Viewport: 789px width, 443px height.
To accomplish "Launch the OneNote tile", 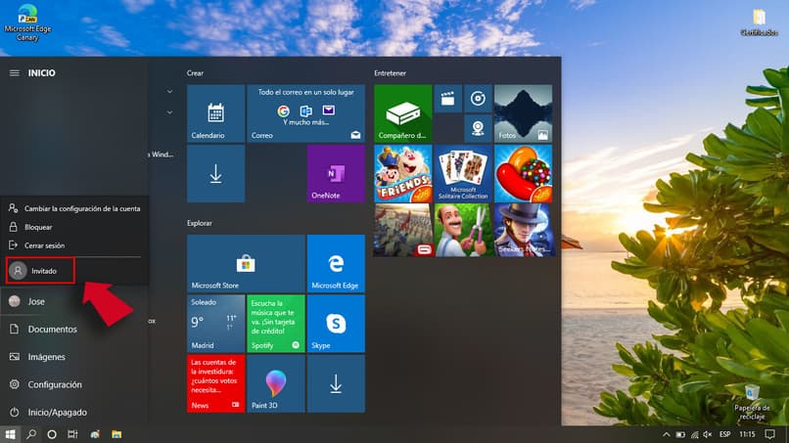I will 336,174.
